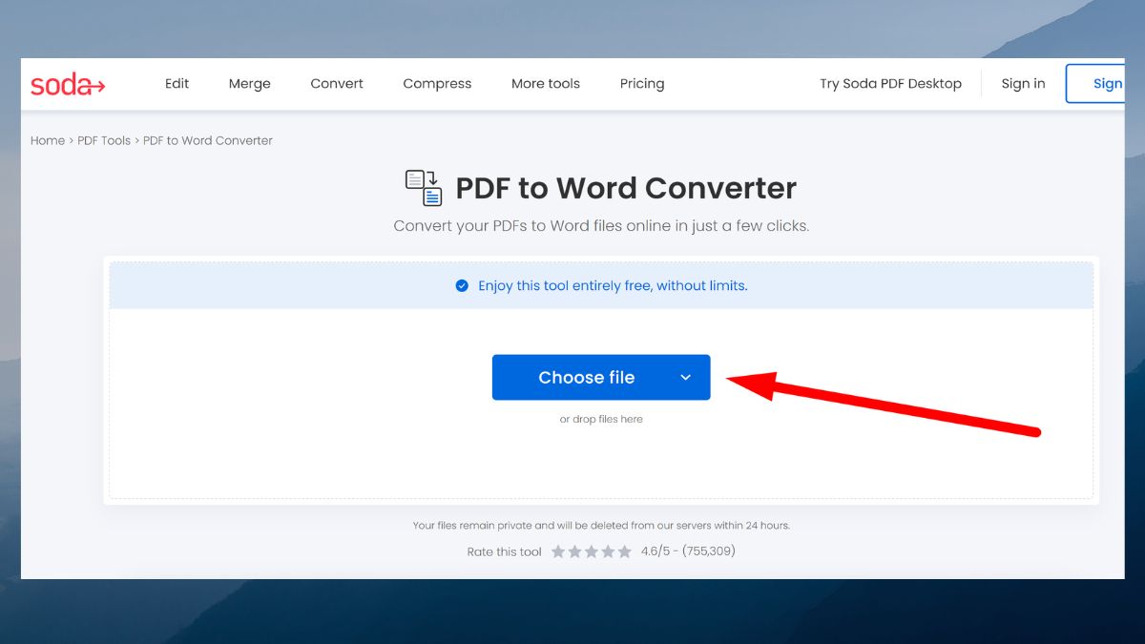The image size is (1145, 644).
Task: Open PDF Tools breadcrumb link
Action: 104,140
